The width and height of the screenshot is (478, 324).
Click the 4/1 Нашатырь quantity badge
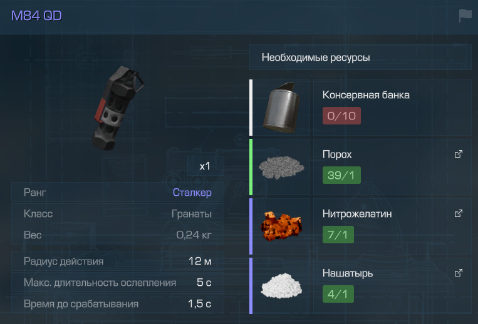click(x=338, y=294)
